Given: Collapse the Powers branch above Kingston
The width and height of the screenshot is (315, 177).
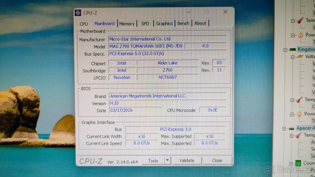Looking at the screenshot, I should tap(293, 35).
